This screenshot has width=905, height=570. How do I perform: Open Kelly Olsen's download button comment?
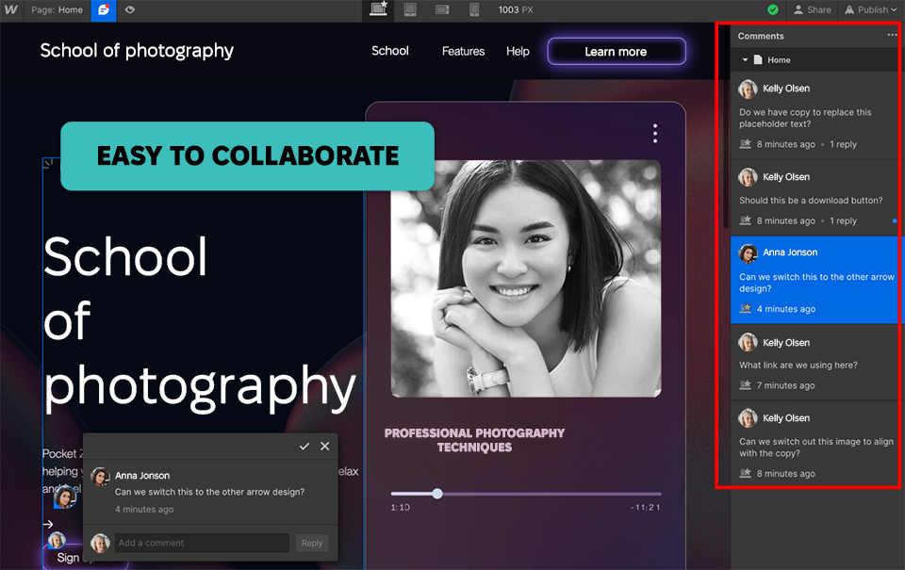[814, 198]
